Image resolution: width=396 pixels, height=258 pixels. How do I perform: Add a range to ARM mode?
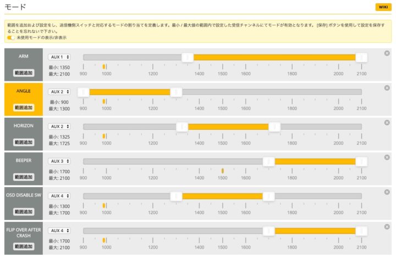pos(23,73)
